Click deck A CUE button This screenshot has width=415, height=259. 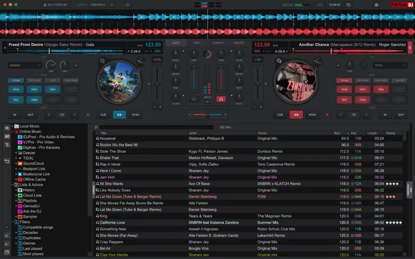103,114
